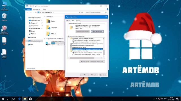Image resolution: width=181 pixels, height=101 pixels.
Task: Select the Локальный диск (C:) drive
Action: click(x=55, y=43)
